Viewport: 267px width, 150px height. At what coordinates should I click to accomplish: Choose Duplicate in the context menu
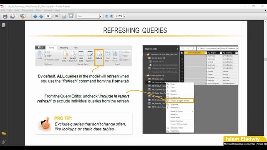[x=174, y=105]
